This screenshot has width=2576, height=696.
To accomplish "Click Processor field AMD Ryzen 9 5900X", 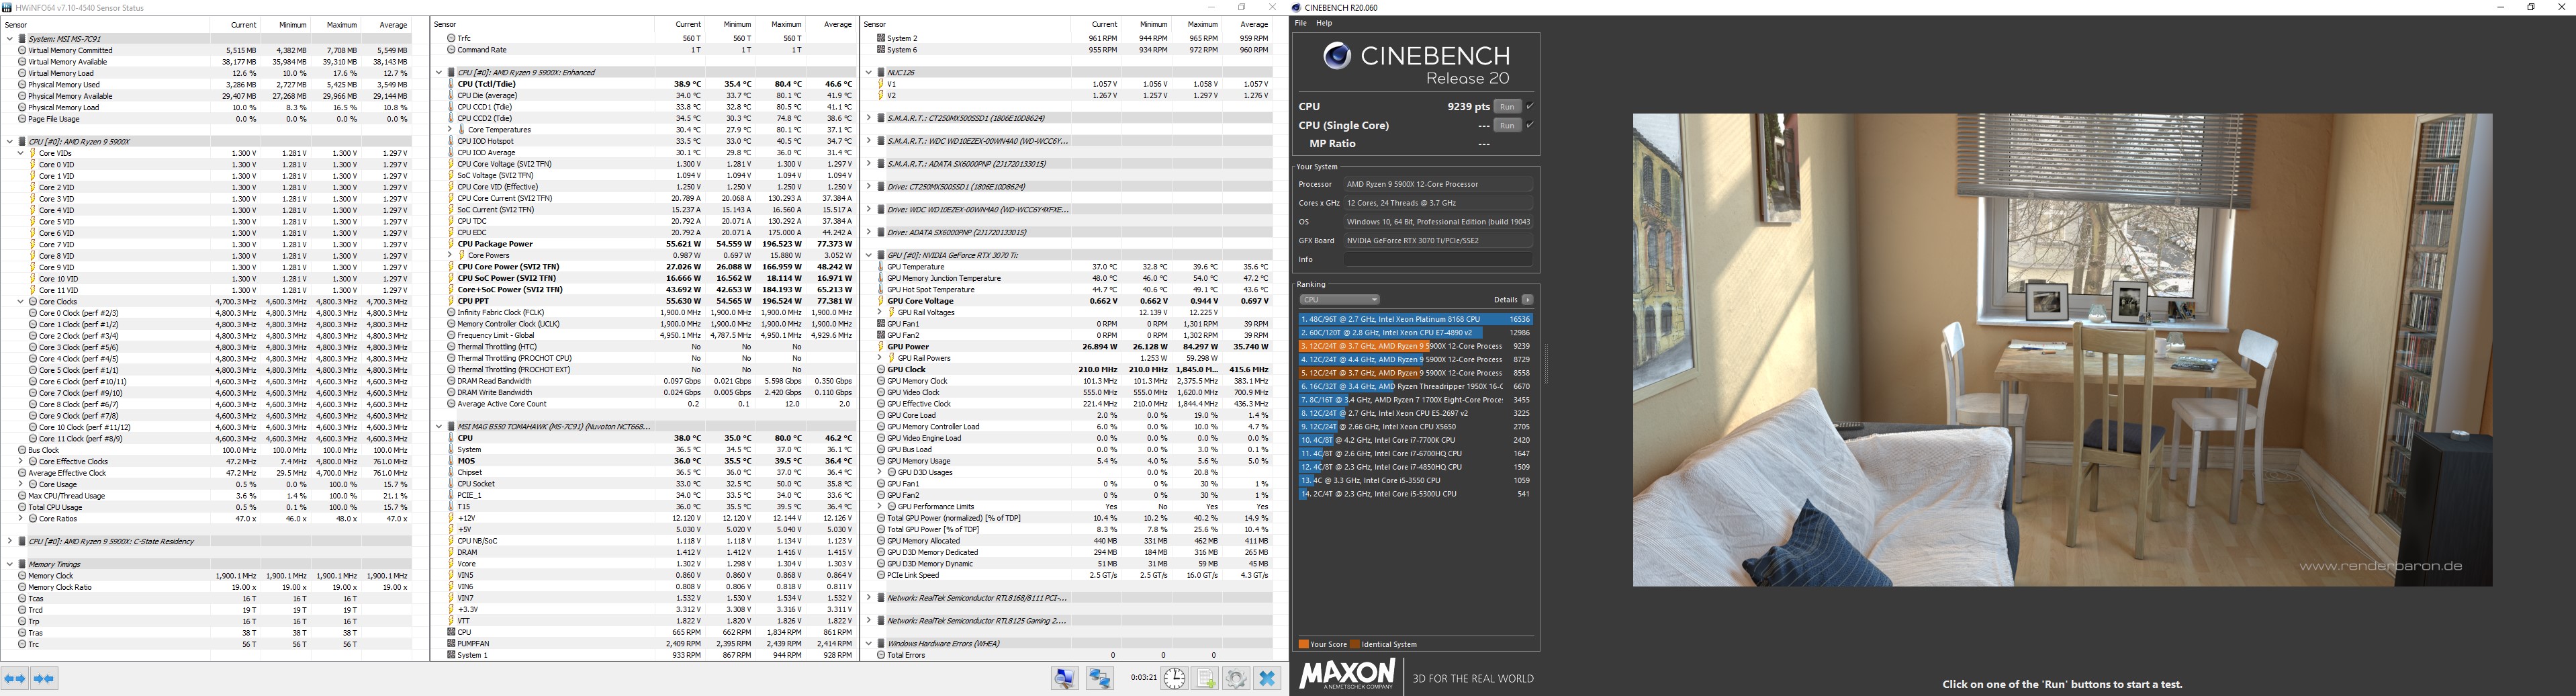I will point(1438,184).
